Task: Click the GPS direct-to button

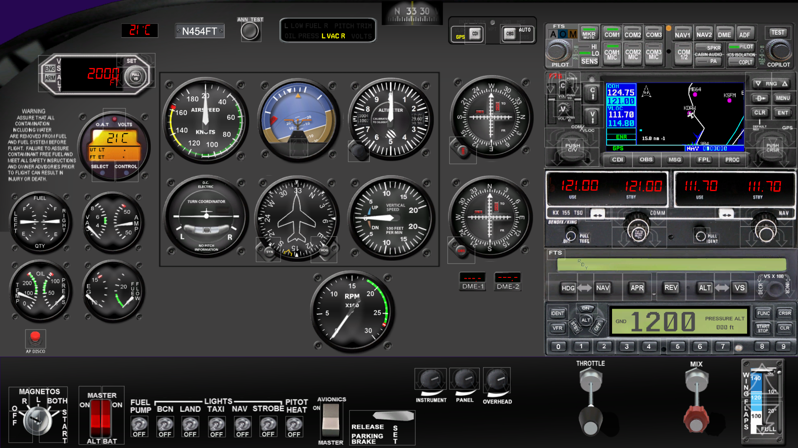Action: point(760,98)
